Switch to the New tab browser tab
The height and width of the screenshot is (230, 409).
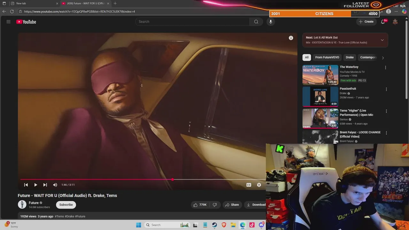tap(35, 4)
